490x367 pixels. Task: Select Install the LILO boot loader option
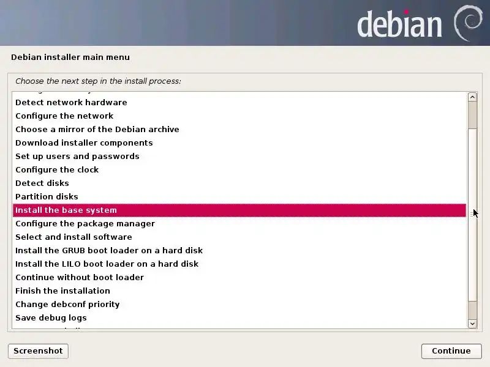pos(239,264)
